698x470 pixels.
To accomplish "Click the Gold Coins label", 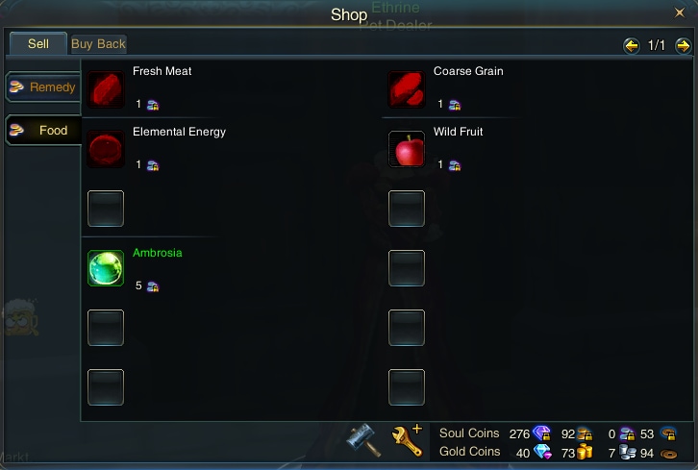I will pos(469,452).
